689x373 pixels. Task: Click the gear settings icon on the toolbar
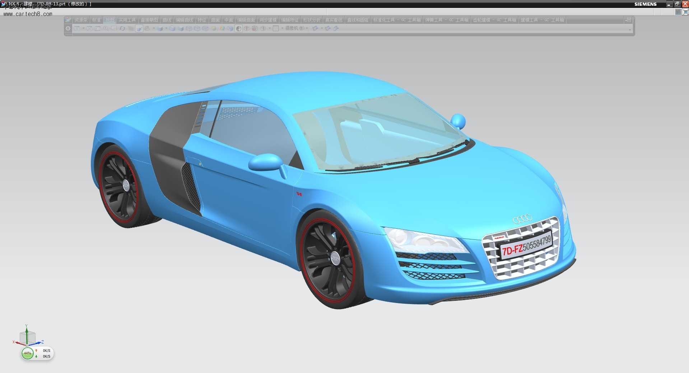(68, 28)
